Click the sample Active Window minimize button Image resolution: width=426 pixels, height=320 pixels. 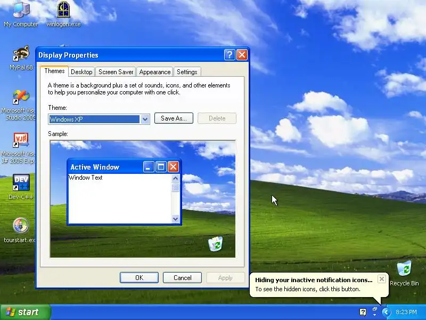pyautogui.click(x=149, y=167)
